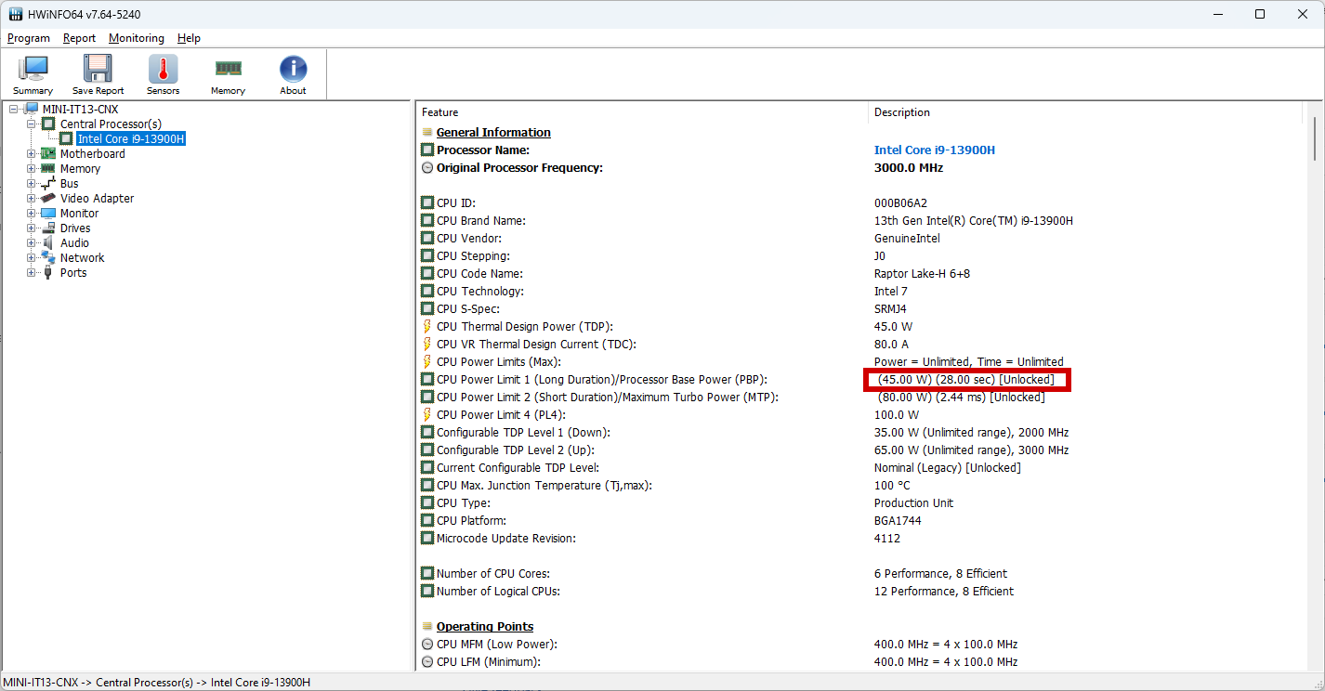
Task: Click the Operating Points section icon
Action: [427, 627]
